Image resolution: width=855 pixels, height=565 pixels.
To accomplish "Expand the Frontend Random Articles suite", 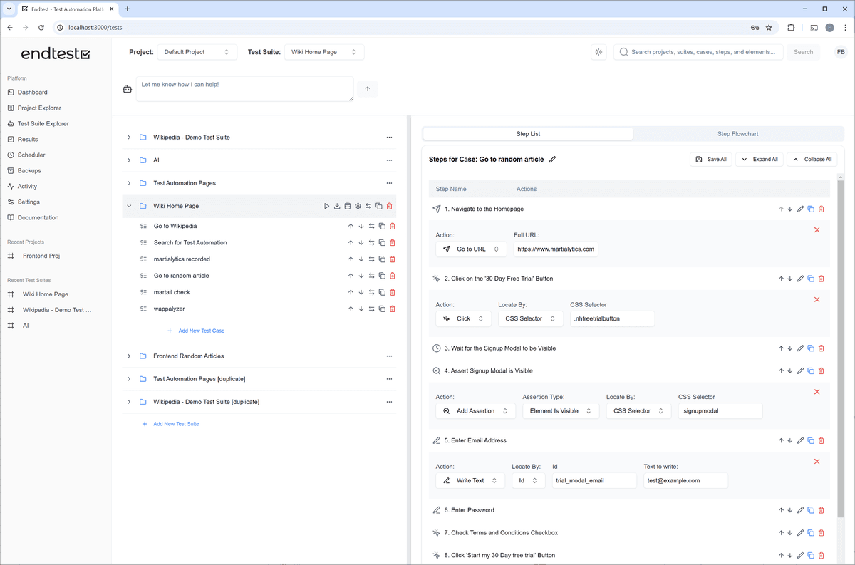I will click(129, 356).
